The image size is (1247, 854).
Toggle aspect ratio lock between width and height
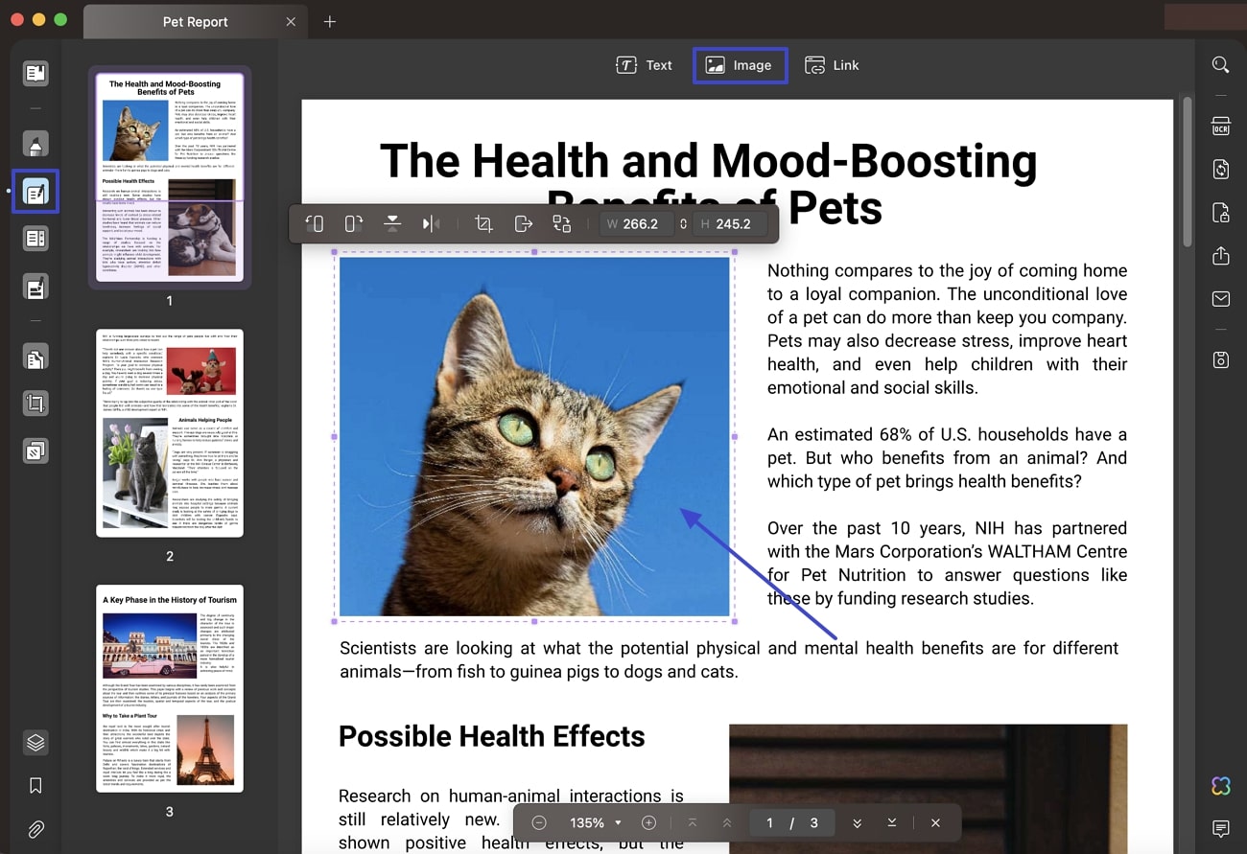point(683,223)
